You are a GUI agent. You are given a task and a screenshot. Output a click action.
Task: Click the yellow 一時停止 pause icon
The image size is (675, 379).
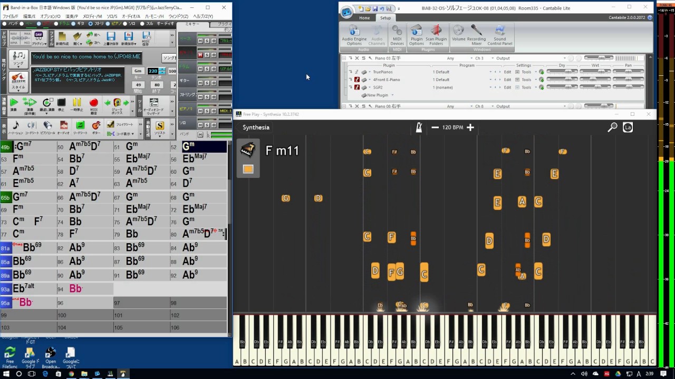[x=77, y=103]
